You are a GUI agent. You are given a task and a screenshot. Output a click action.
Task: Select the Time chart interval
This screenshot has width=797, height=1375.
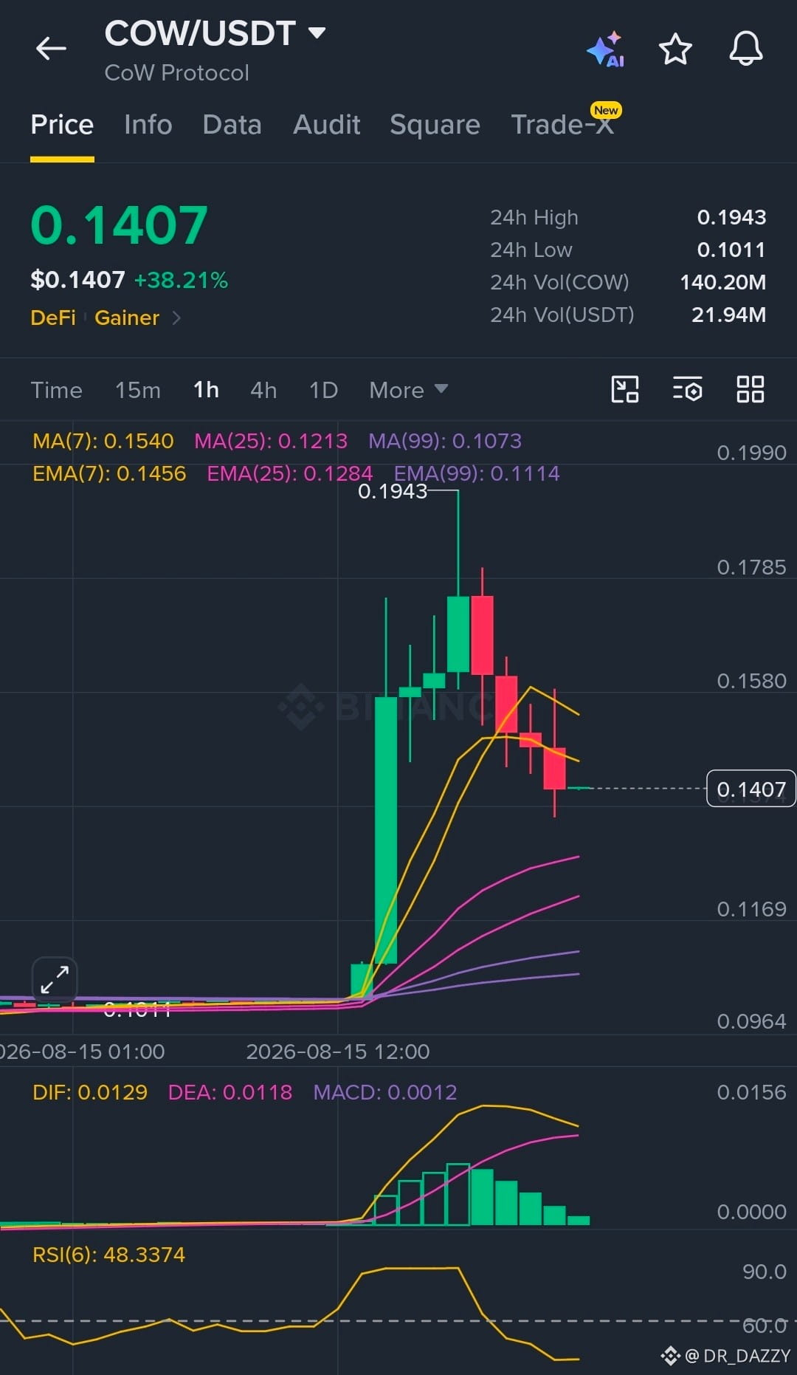tap(56, 390)
